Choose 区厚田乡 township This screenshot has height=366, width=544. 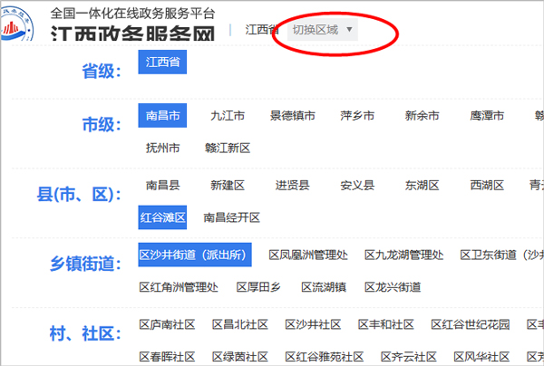(x=258, y=287)
